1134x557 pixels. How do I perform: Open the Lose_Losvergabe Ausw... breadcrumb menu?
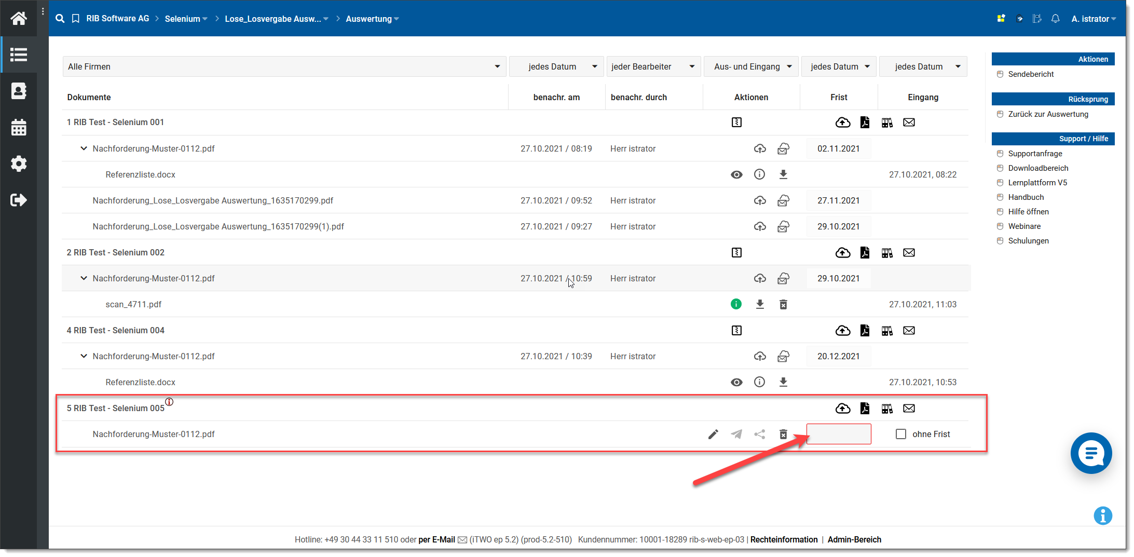click(x=276, y=19)
